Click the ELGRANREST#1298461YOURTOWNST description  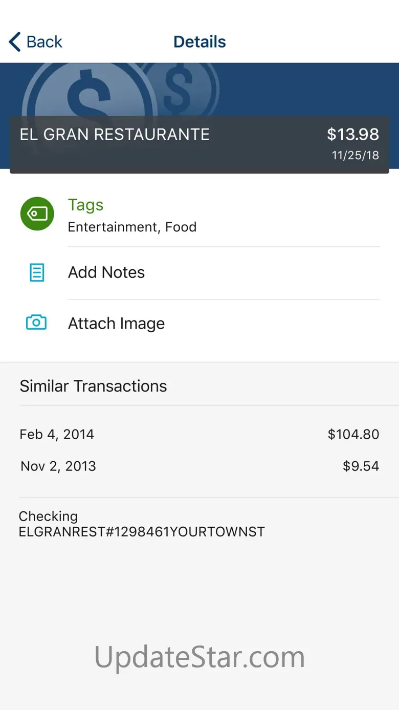[x=142, y=532]
